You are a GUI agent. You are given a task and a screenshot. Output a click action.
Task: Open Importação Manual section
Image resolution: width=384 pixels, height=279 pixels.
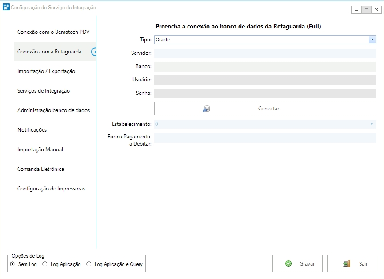click(40, 150)
